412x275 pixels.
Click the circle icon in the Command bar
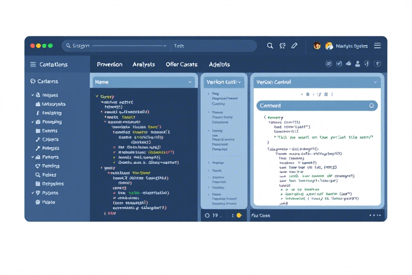372,106
